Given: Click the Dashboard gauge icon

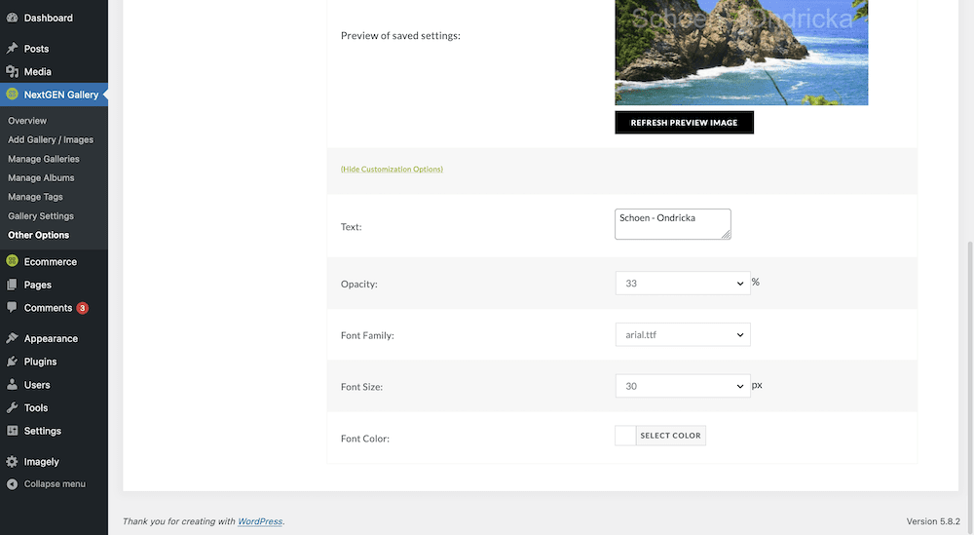Looking at the screenshot, I should point(12,18).
